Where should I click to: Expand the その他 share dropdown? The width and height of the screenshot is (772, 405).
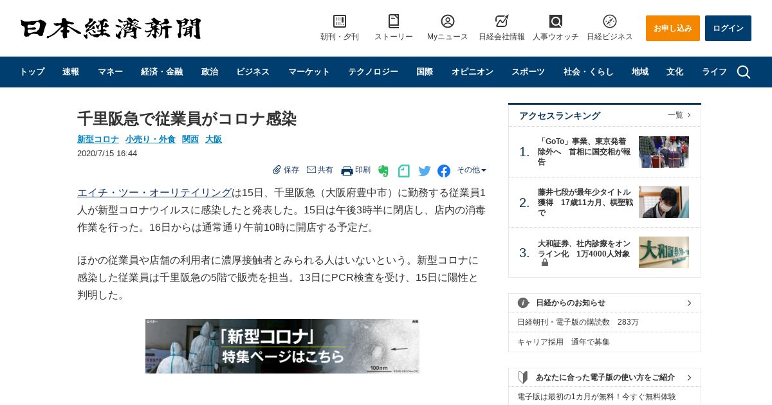pos(472,170)
